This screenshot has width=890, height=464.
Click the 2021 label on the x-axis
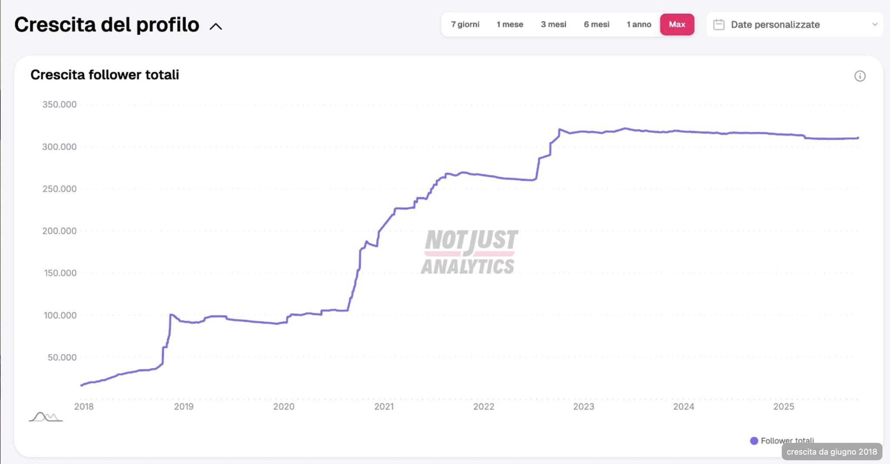pyautogui.click(x=385, y=407)
